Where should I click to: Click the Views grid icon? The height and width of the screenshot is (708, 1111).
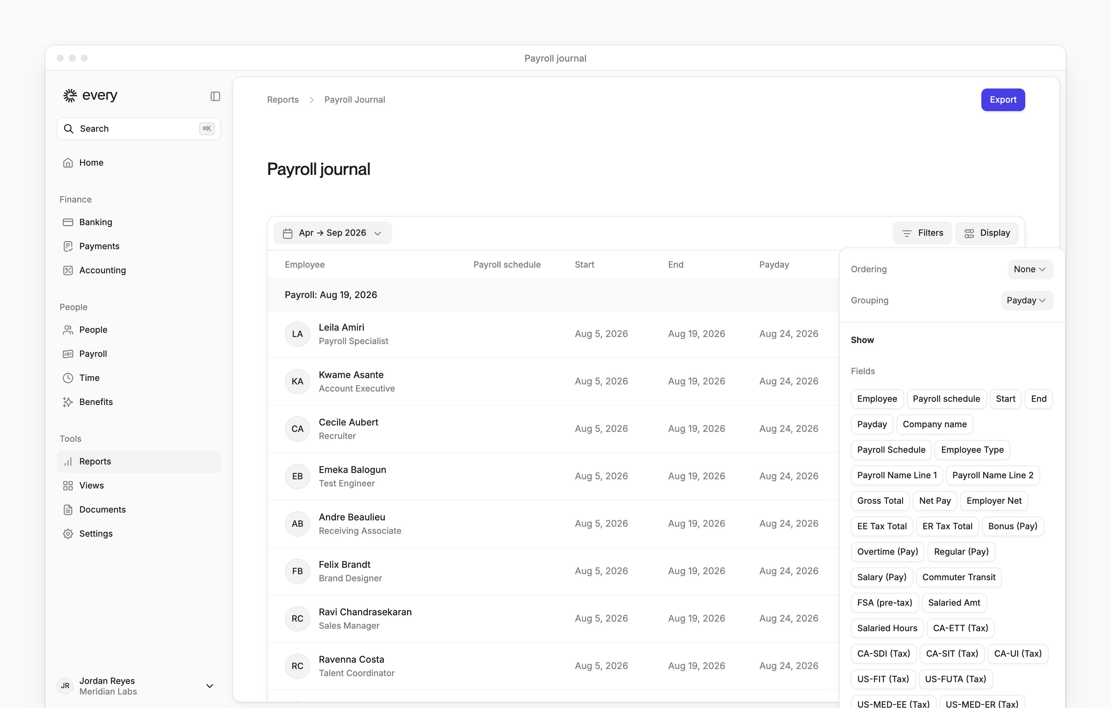[x=68, y=485]
